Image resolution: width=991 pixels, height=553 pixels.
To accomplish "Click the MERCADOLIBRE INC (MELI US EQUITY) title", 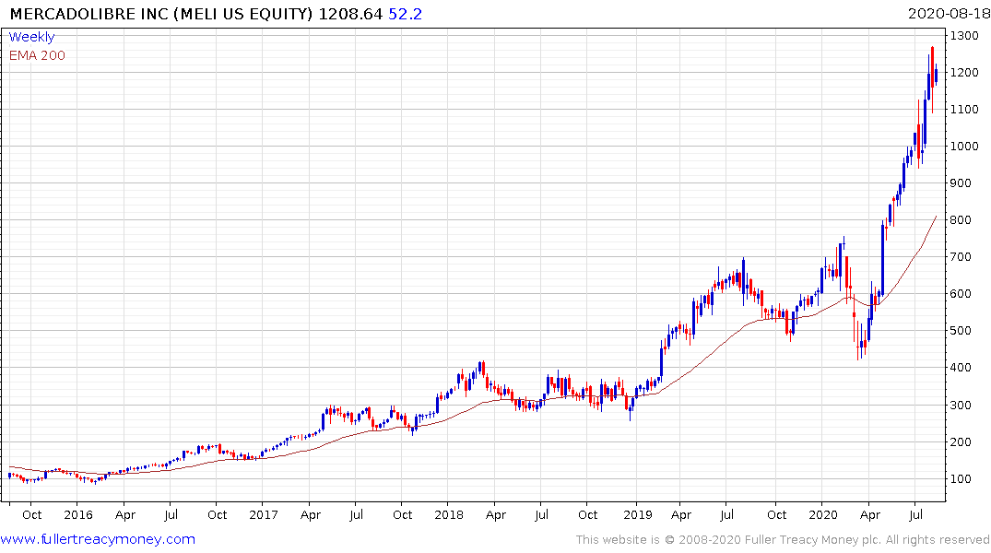I will (161, 14).
